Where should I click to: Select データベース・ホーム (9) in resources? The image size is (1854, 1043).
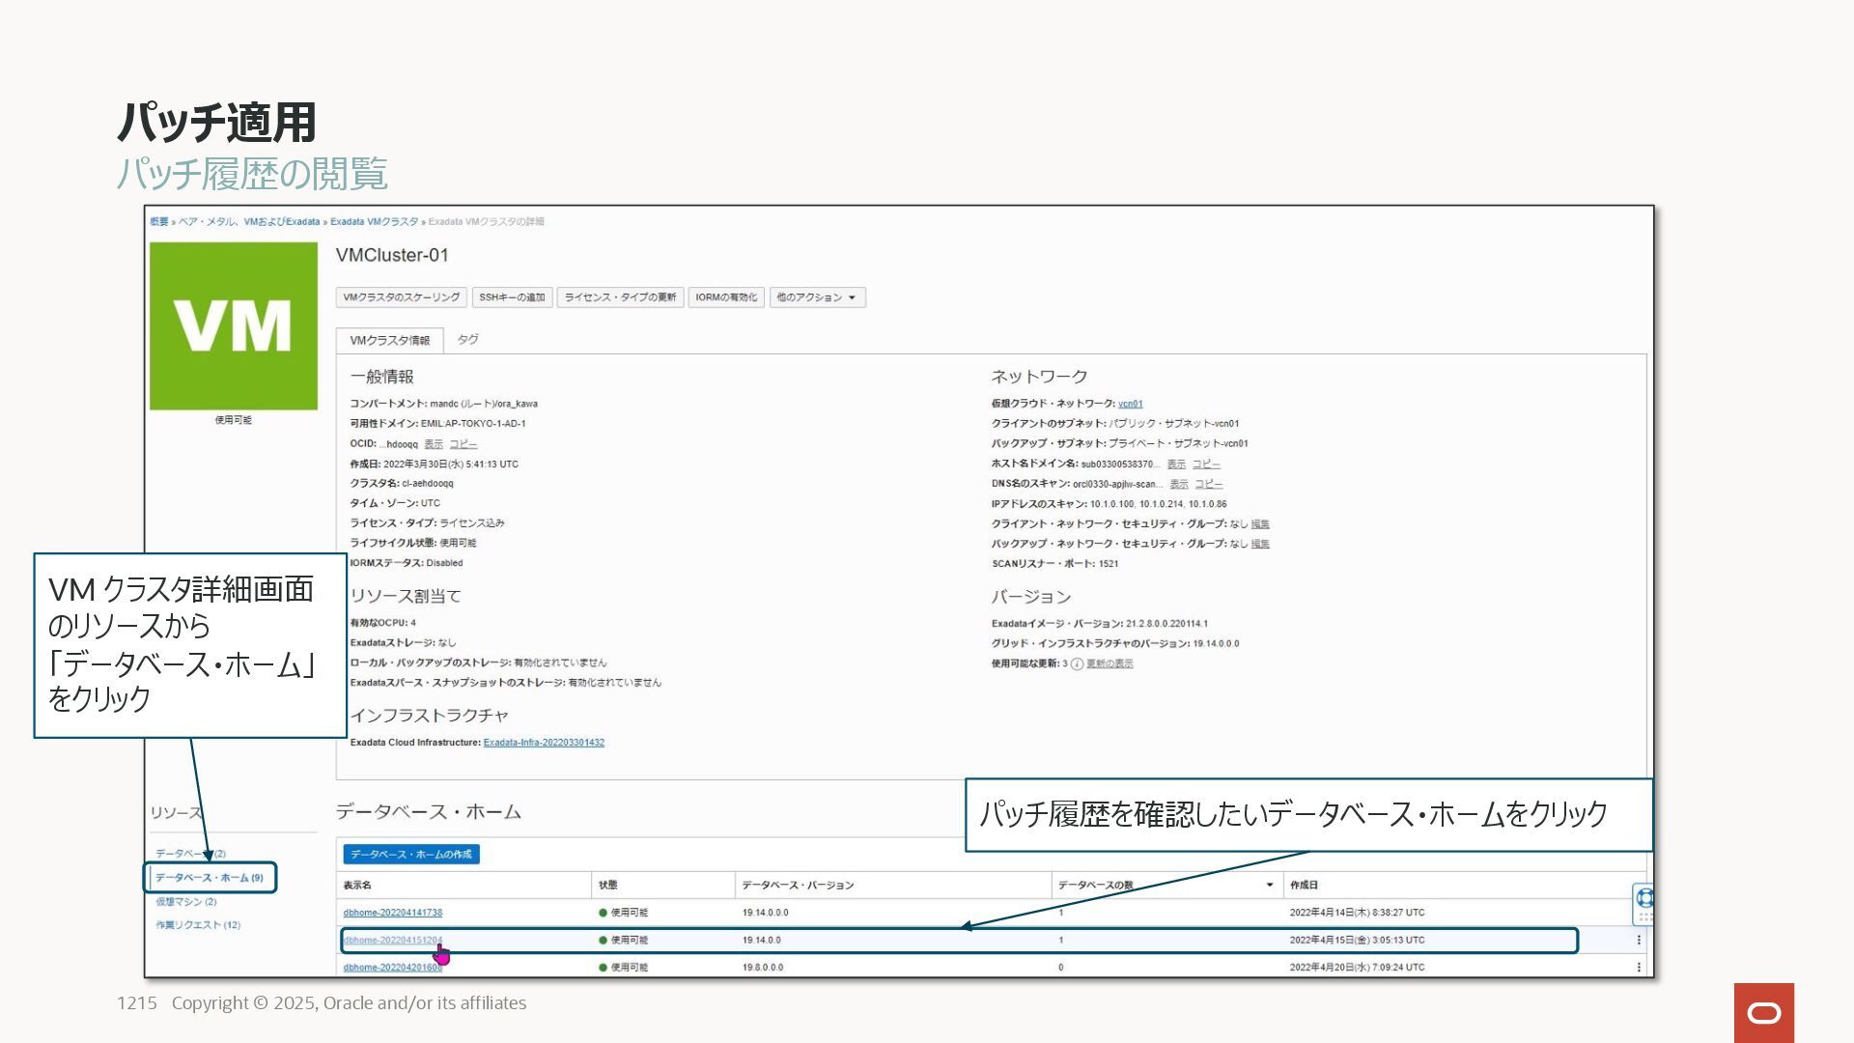click(209, 878)
